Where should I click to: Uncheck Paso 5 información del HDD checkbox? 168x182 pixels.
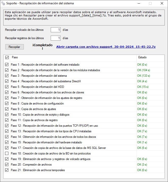tap(7, 87)
